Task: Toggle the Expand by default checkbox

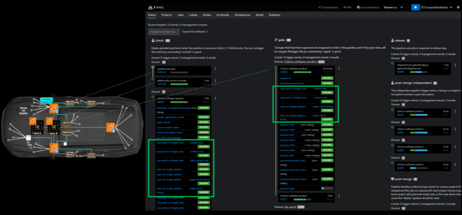Action: [207, 31]
